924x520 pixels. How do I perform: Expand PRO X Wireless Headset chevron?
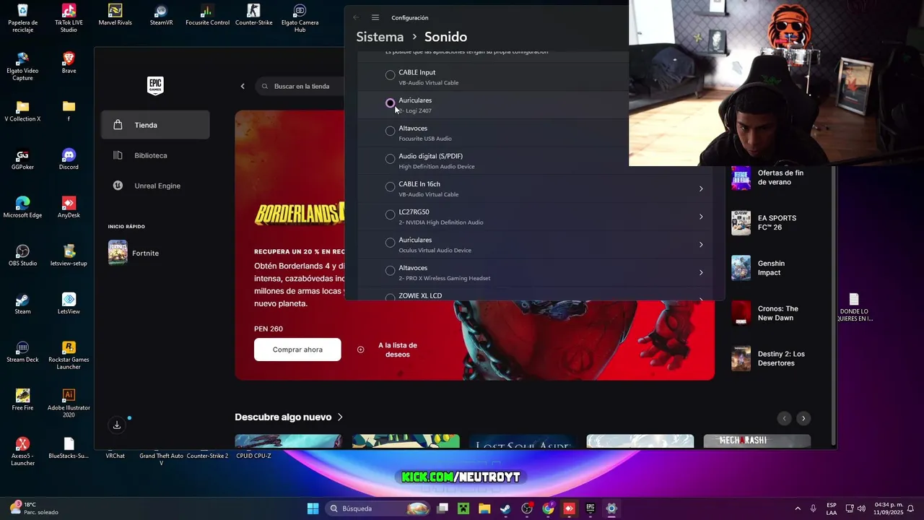click(x=700, y=272)
